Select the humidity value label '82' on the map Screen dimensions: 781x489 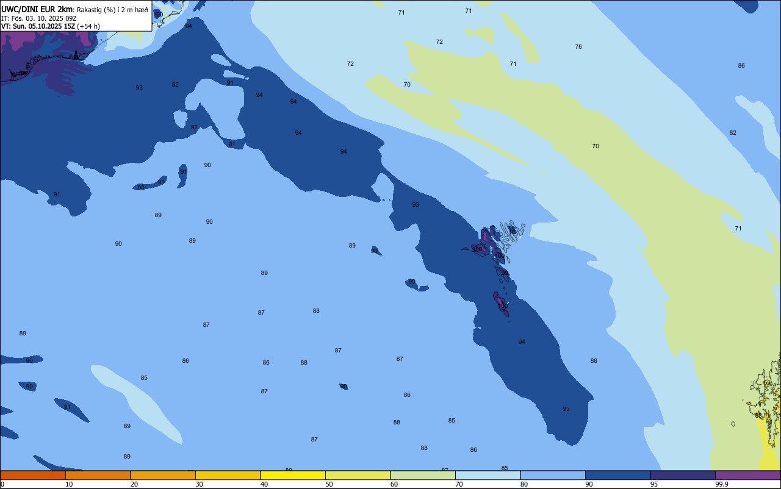pos(733,133)
